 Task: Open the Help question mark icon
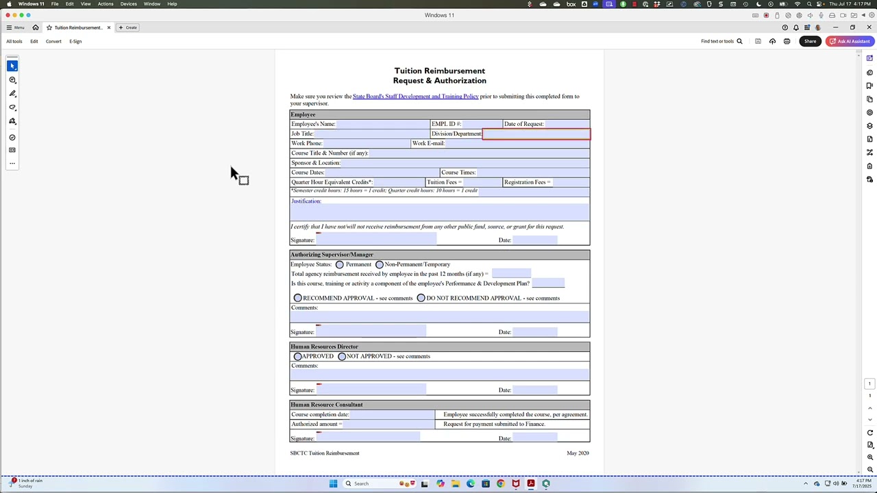[785, 27]
